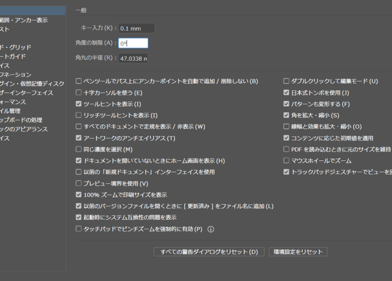Uncheck ドキュメントを開いていないときにホーム画面を表示 (H)

point(78,160)
